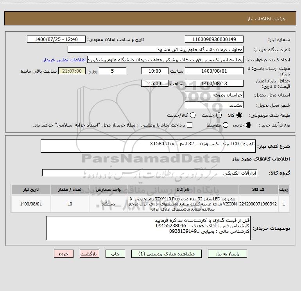Click the goods group field ابزارآلات الکتریکی
The width and height of the screenshot is (301, 291).
[150, 173]
